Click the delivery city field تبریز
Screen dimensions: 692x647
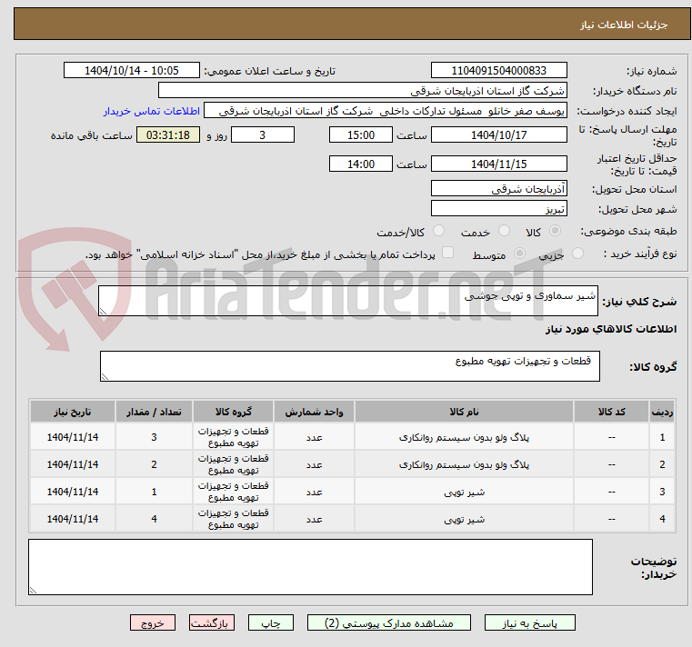(498, 209)
